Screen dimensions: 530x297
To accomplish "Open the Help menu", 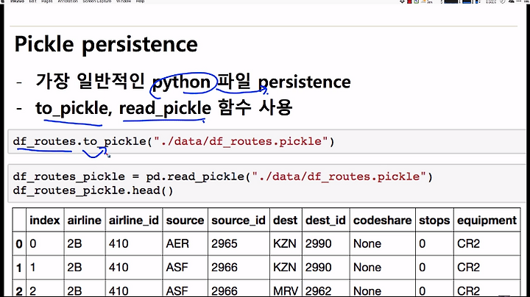I will pos(141,1).
